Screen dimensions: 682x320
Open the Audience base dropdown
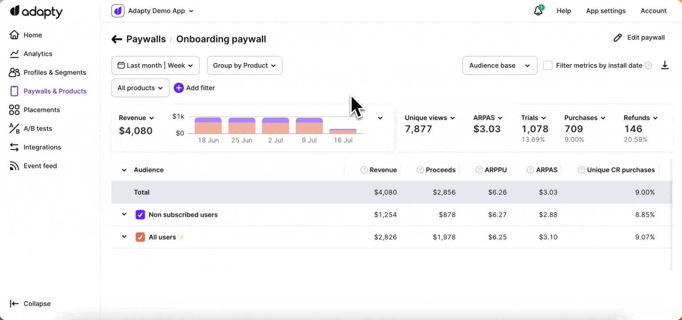click(500, 65)
